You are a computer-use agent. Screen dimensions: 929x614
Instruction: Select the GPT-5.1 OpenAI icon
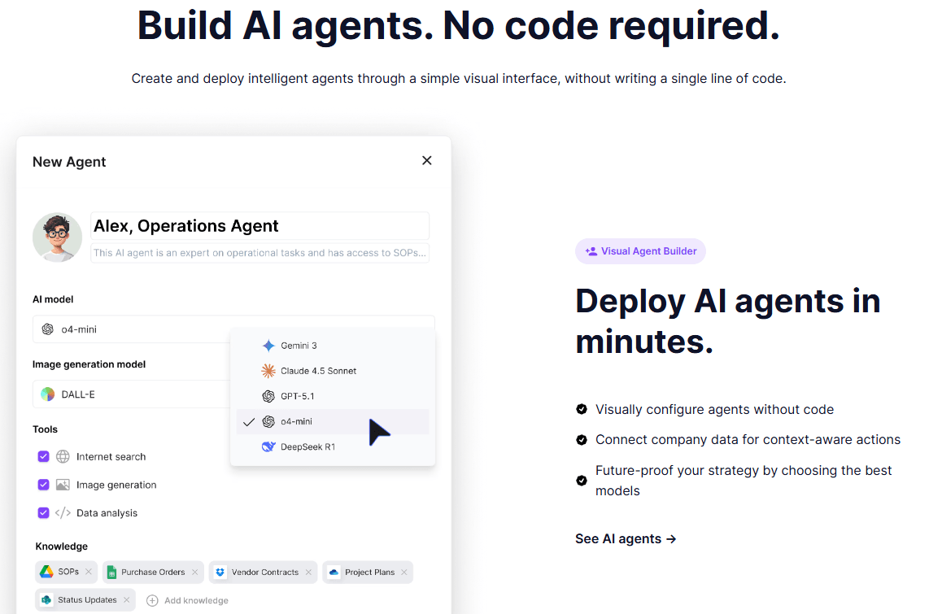point(268,396)
